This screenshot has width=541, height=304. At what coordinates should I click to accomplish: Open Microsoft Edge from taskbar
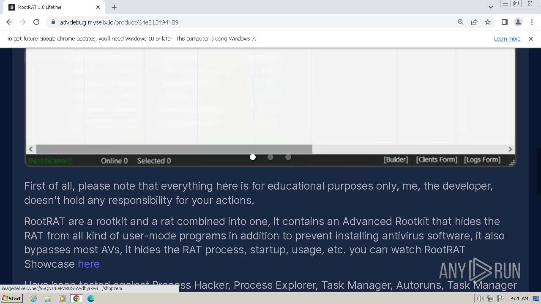(91, 299)
